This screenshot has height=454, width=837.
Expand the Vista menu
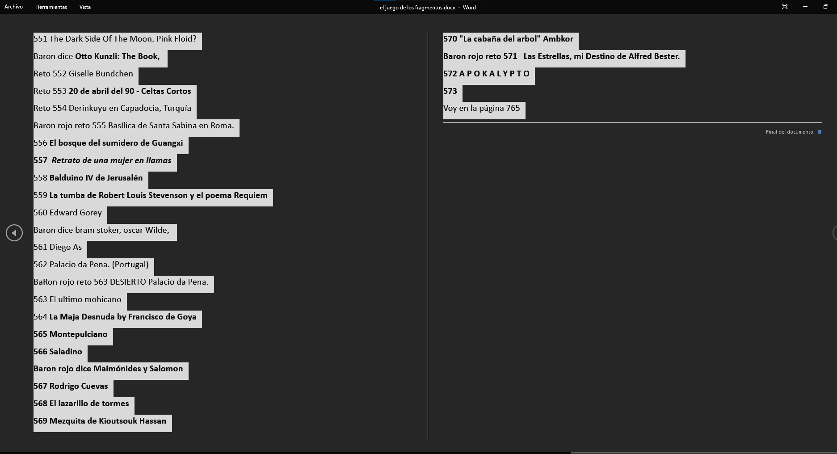coord(85,7)
